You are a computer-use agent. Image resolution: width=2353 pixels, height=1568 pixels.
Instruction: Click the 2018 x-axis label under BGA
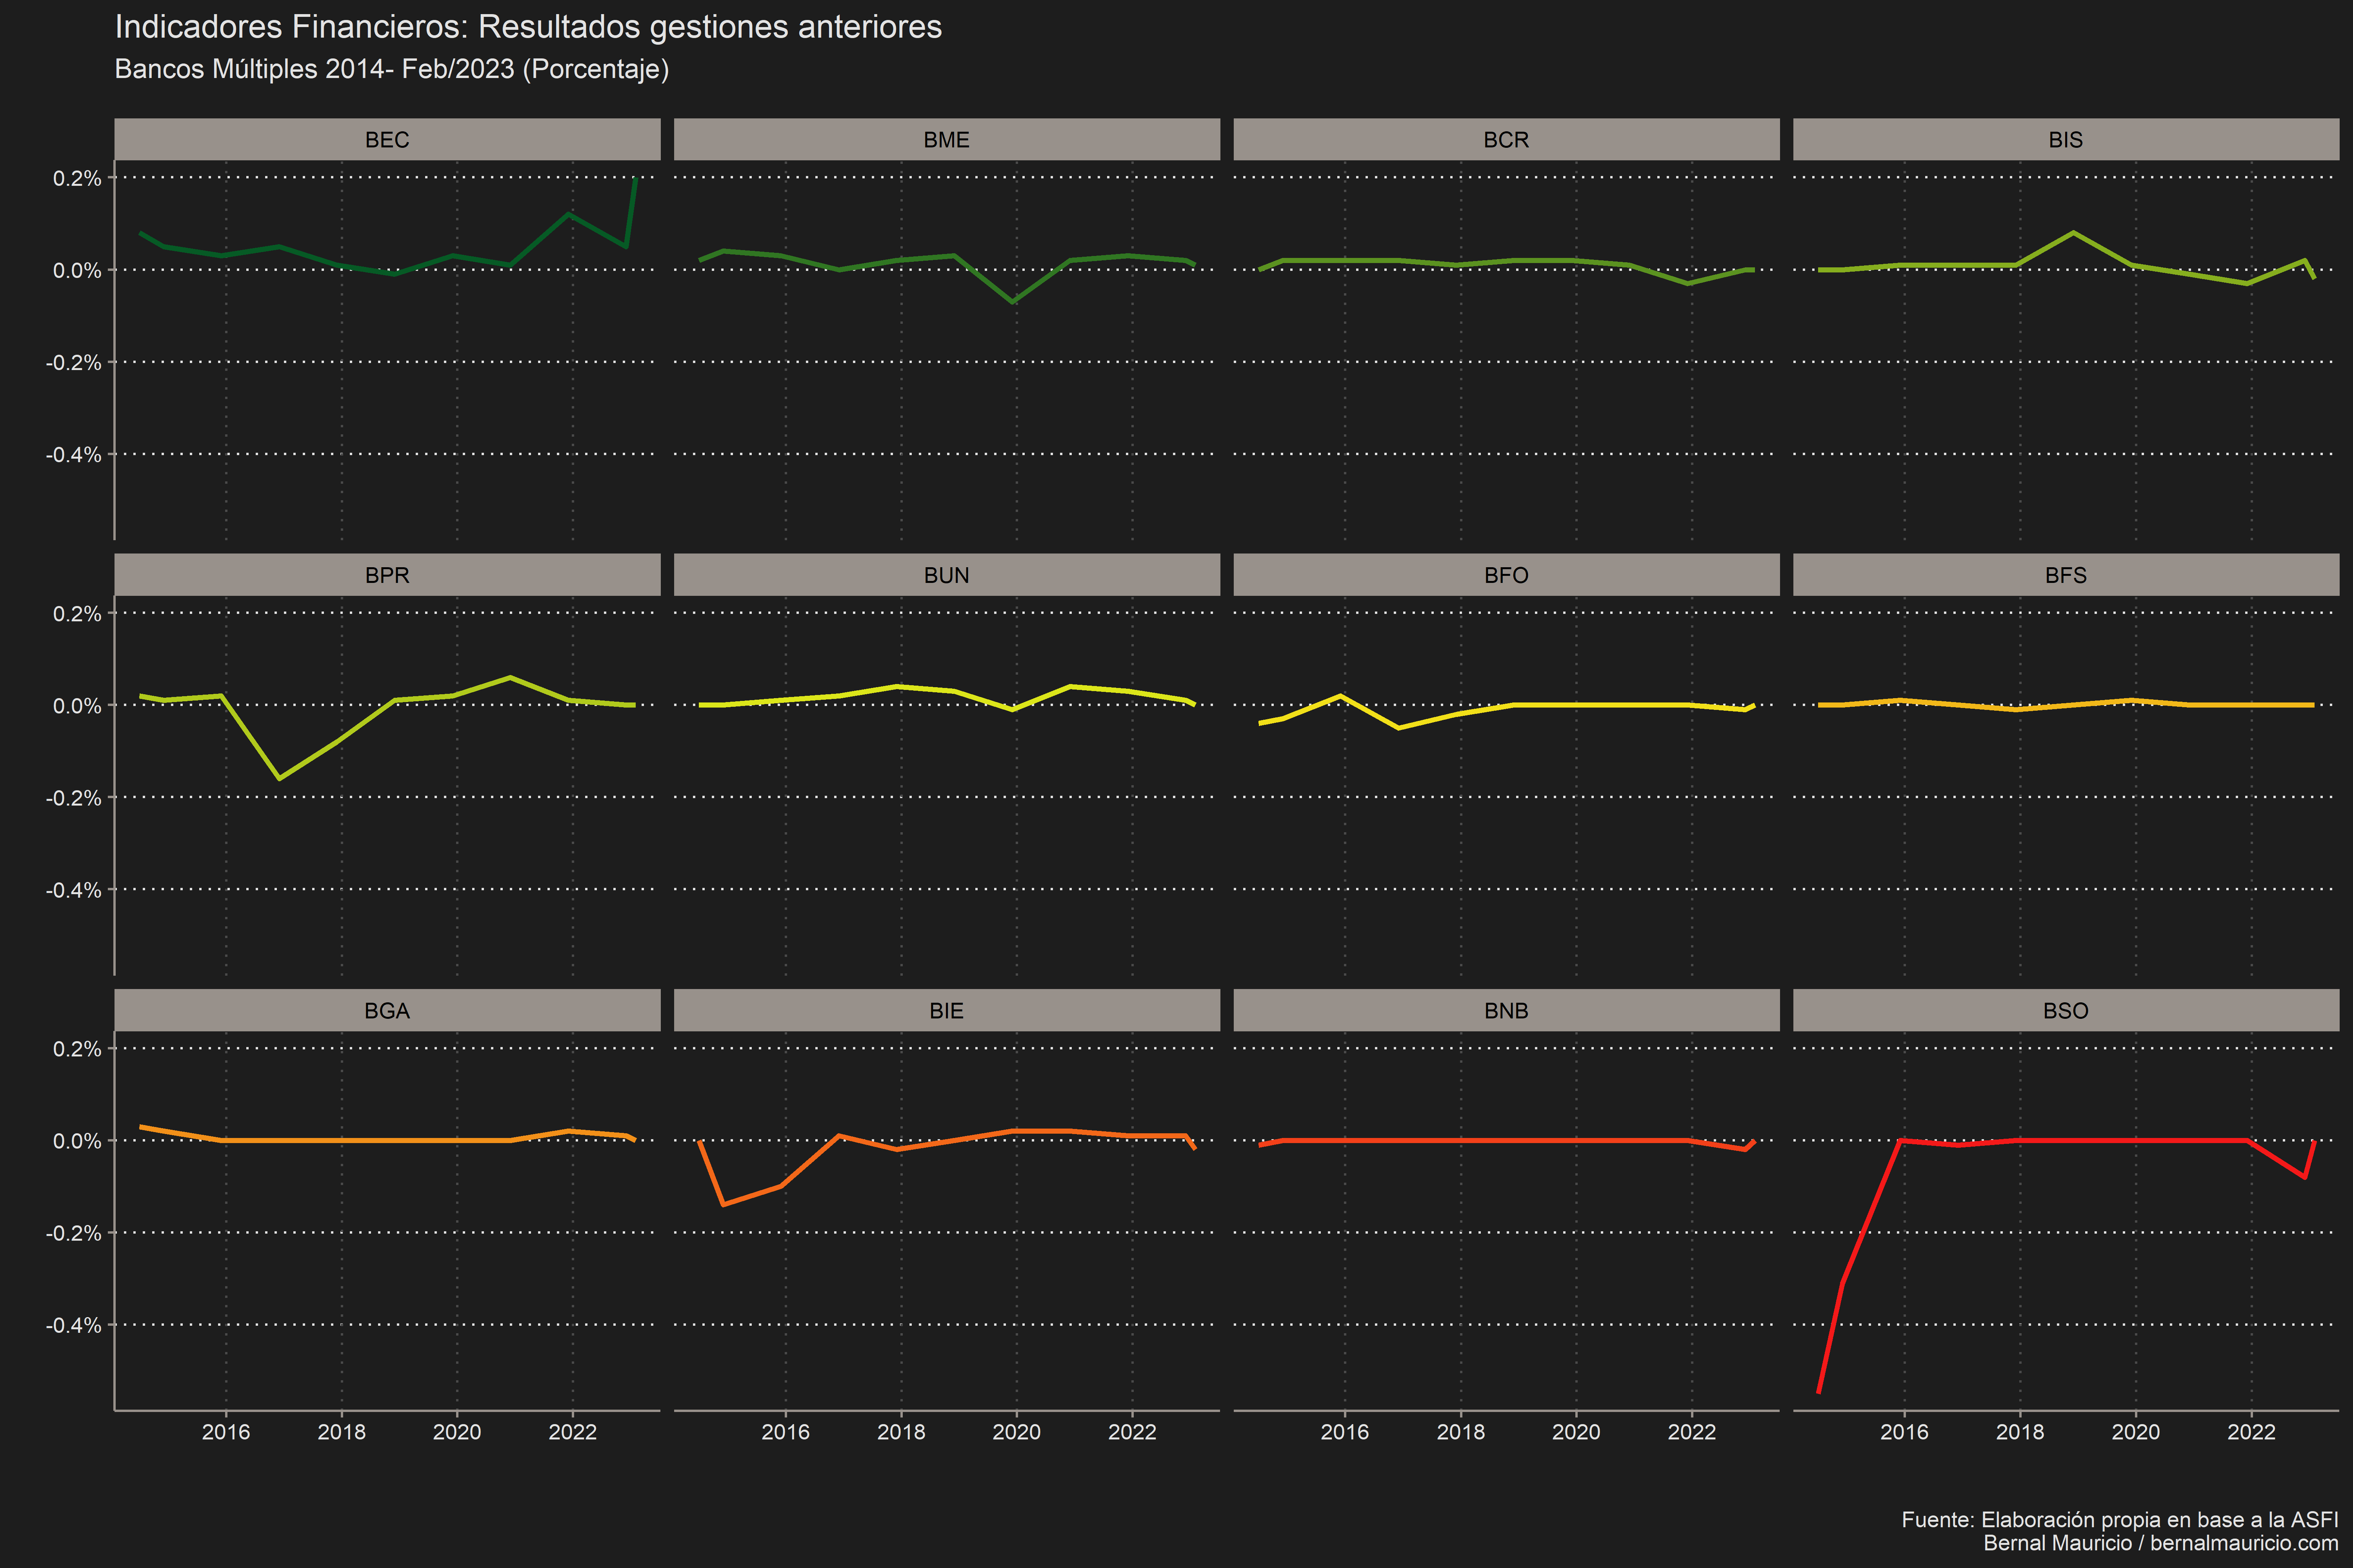pos(342,1432)
